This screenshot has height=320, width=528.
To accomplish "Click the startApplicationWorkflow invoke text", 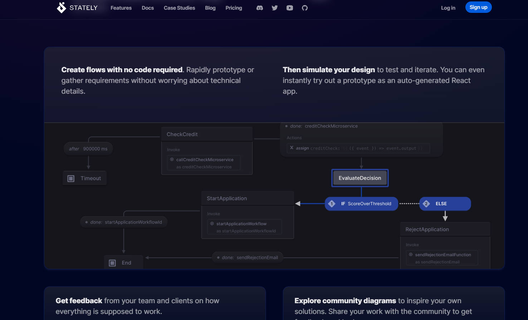I will coord(241,224).
